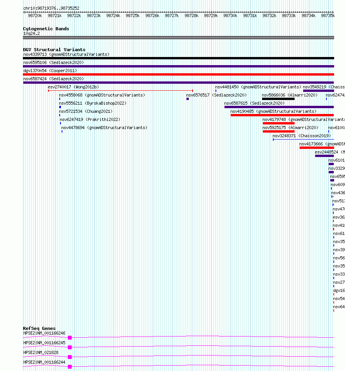Open the nsv6247419 Prakrithi2022 label
The height and width of the screenshot is (371, 345).
pyautogui.click(x=90, y=119)
